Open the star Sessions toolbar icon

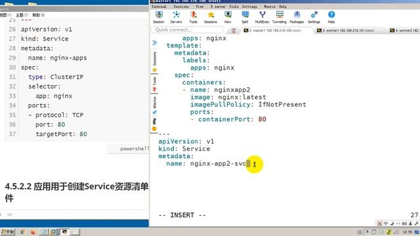pos(211,17)
